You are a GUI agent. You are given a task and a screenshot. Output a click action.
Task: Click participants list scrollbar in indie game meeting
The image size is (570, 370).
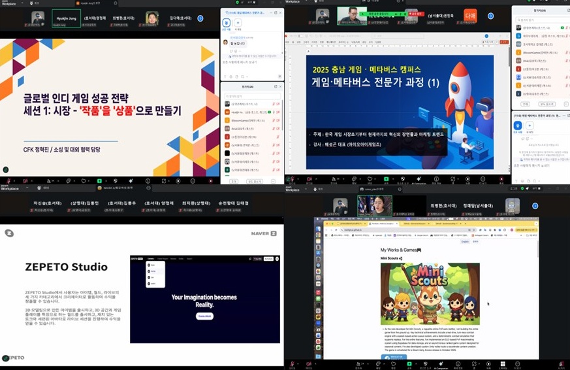[x=283, y=115]
